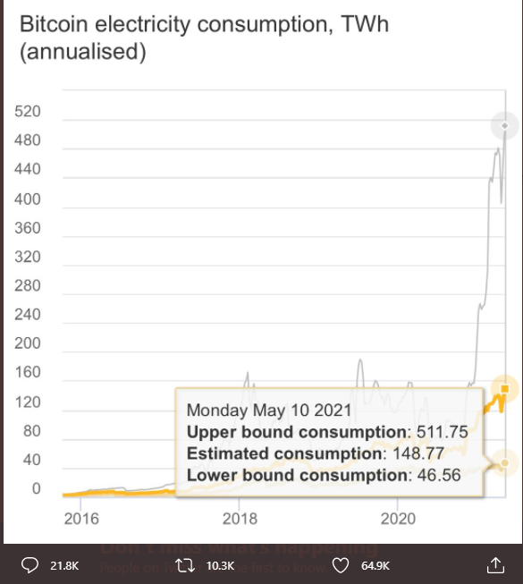This screenshot has height=584, width=523.
Task: Click the Lower bound consumption tooltip line
Action: [324, 475]
